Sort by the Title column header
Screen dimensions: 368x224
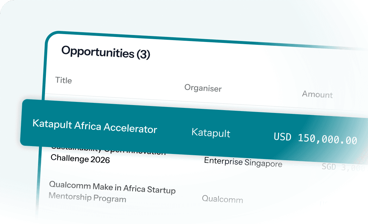[64, 80]
